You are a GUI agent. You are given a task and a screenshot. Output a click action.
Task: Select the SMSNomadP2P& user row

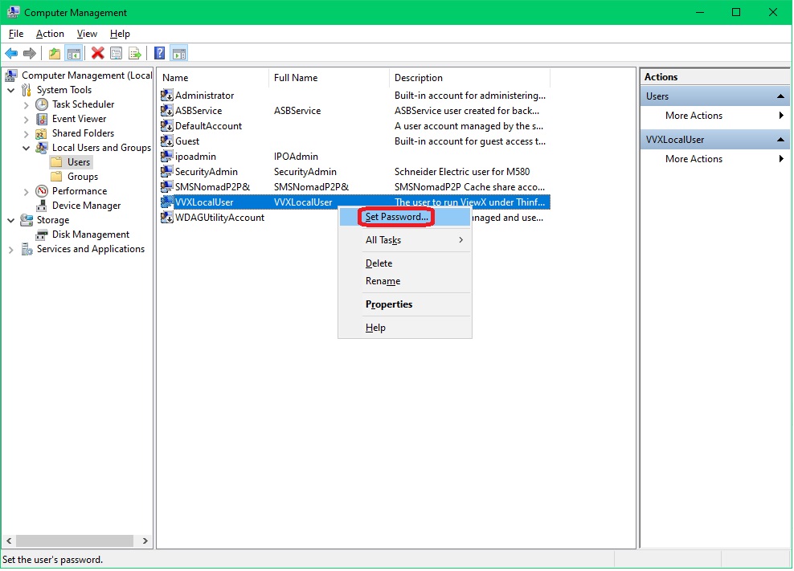click(x=354, y=187)
